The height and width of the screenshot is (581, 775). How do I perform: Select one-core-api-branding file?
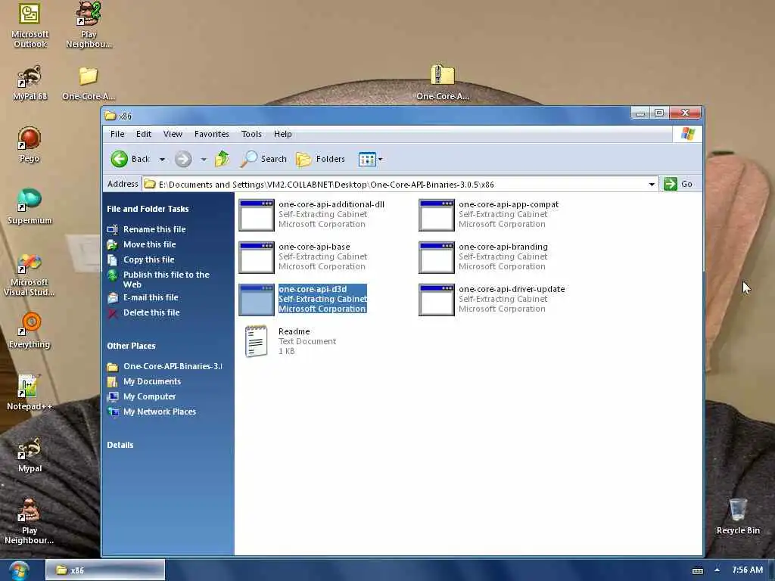tap(484, 257)
